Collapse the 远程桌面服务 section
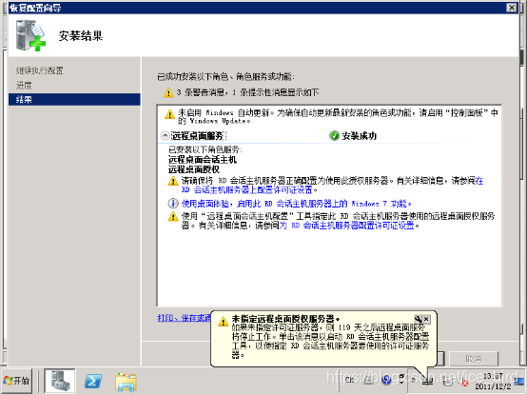 [x=165, y=136]
